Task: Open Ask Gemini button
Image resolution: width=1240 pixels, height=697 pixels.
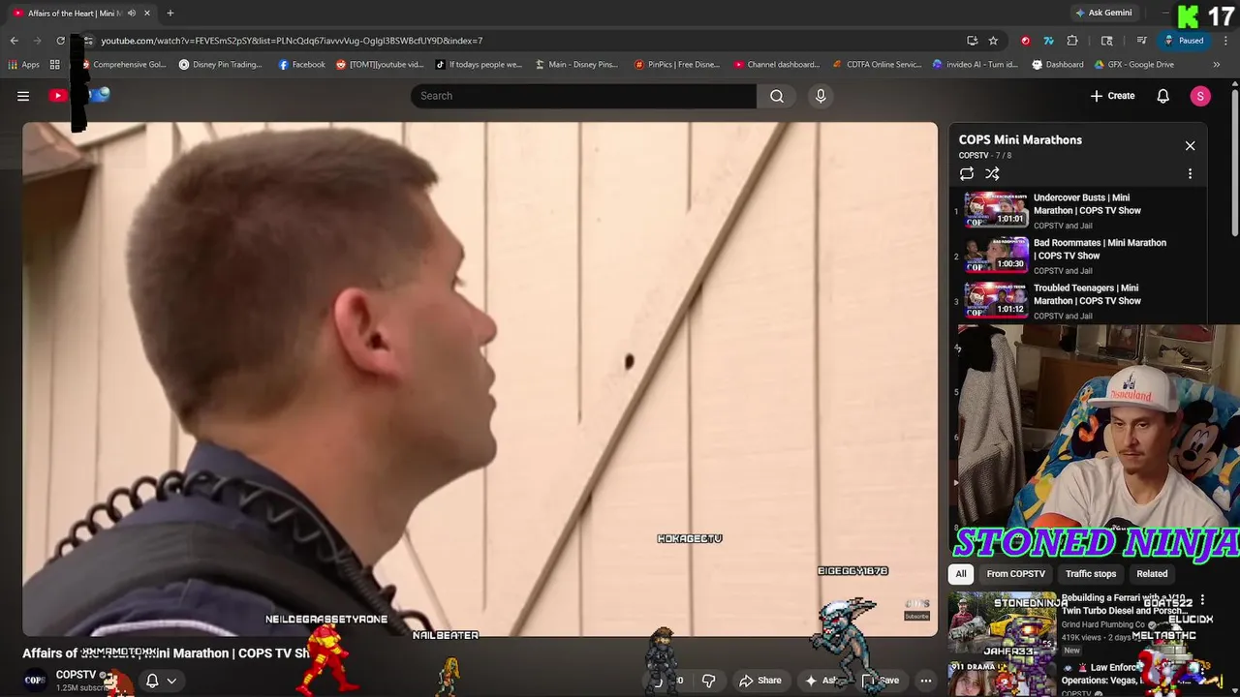Action: pos(1103,13)
